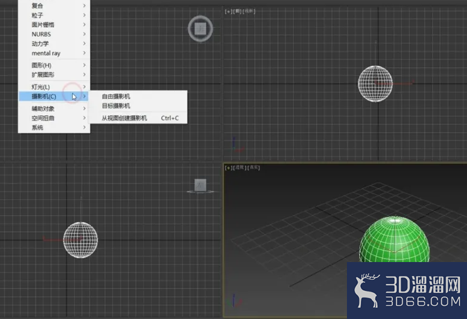This screenshot has width=467, height=319.
Task: Choose 自由摄影机 free camera
Action: (139, 96)
